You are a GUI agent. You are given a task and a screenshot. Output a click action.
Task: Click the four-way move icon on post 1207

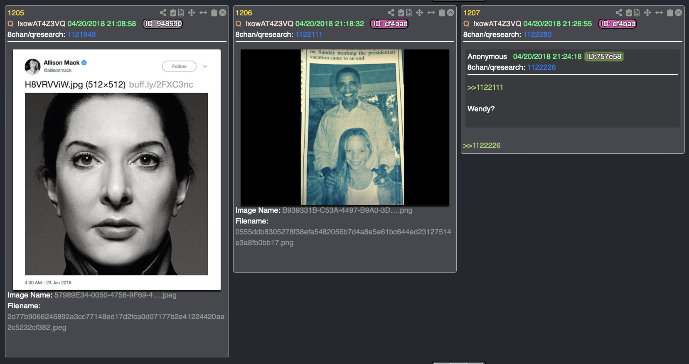pos(647,12)
